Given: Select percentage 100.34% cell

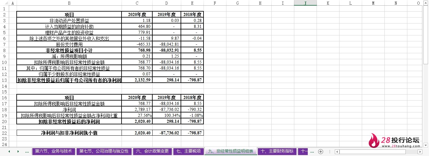Looking at the screenshot, I should tap(166, 116).
